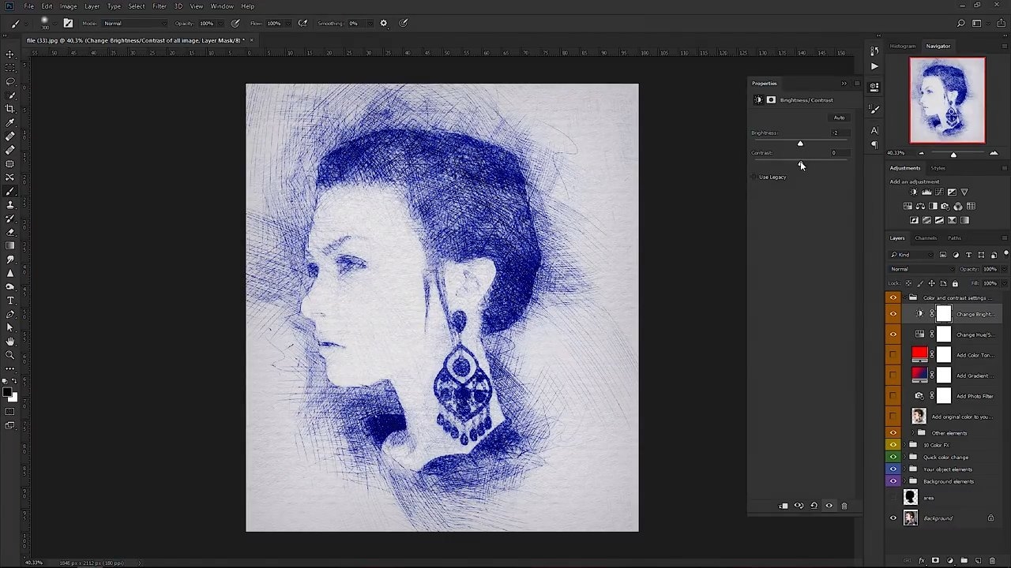Add a Levels adjustment
The width and height of the screenshot is (1011, 568).
click(x=926, y=192)
